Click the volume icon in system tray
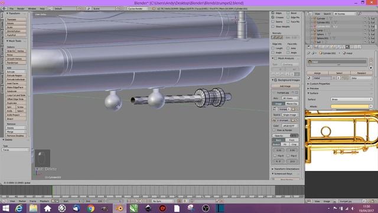The width and height of the screenshot is (378, 213). coord(353,208)
